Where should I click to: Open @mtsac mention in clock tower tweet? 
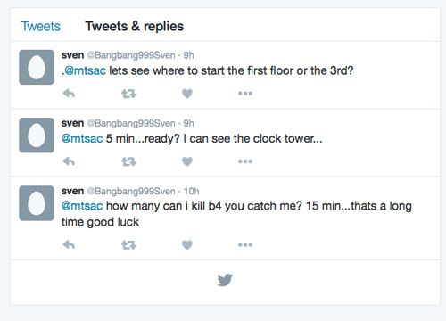(82, 138)
